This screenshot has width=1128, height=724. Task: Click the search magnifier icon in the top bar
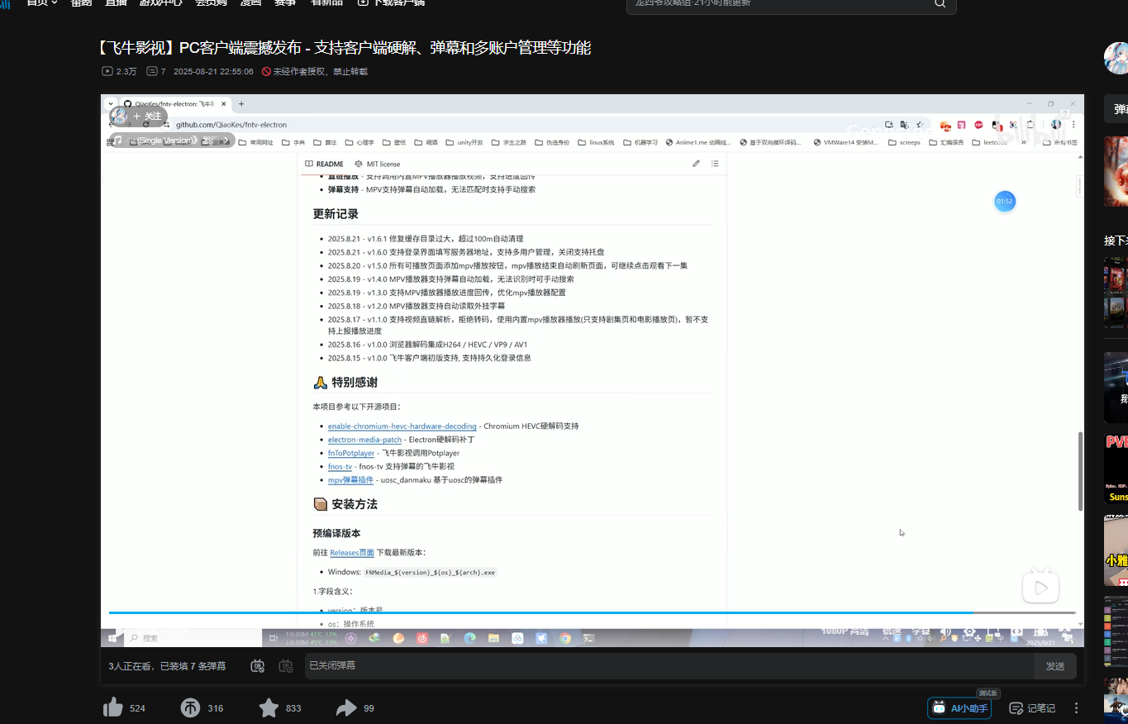click(x=940, y=3)
